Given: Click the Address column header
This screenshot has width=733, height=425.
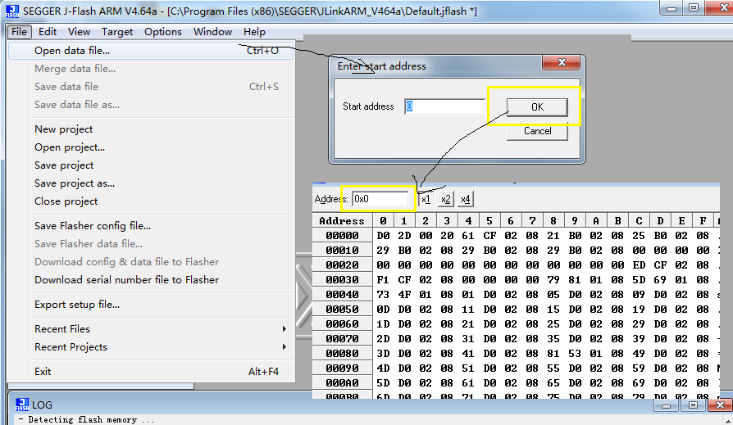Looking at the screenshot, I should pyautogui.click(x=342, y=220).
